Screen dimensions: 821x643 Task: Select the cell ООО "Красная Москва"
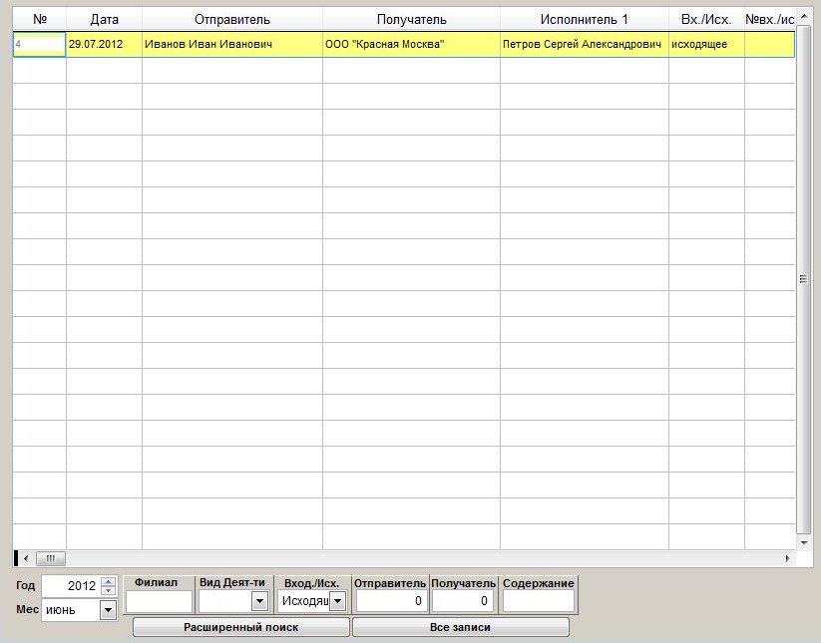412,45
